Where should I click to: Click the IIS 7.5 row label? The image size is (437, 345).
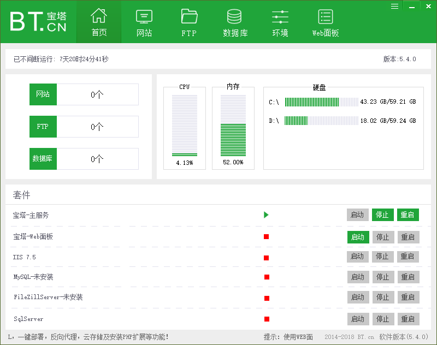[25, 257]
